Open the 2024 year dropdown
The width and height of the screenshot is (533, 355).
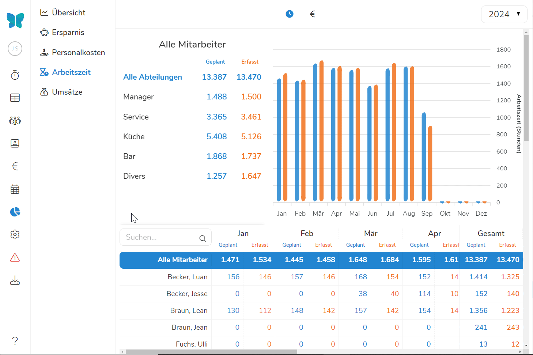504,14
